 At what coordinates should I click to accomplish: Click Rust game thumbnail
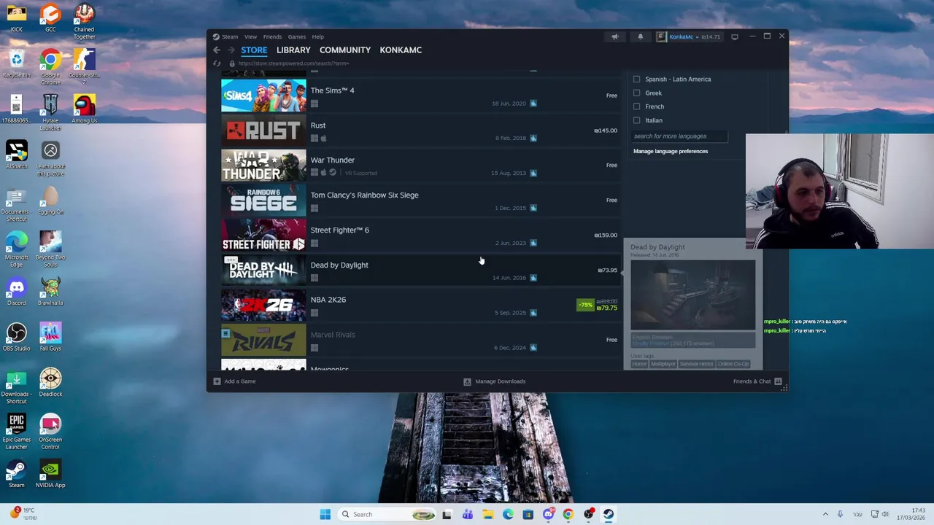click(263, 131)
